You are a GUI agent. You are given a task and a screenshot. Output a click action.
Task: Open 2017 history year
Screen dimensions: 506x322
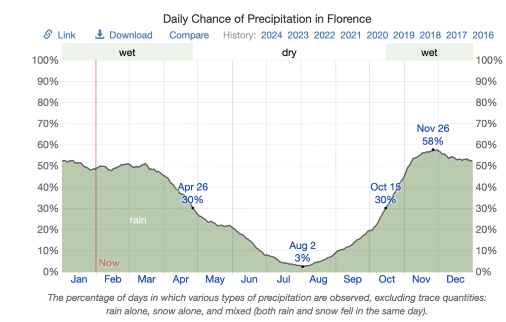[x=457, y=35]
